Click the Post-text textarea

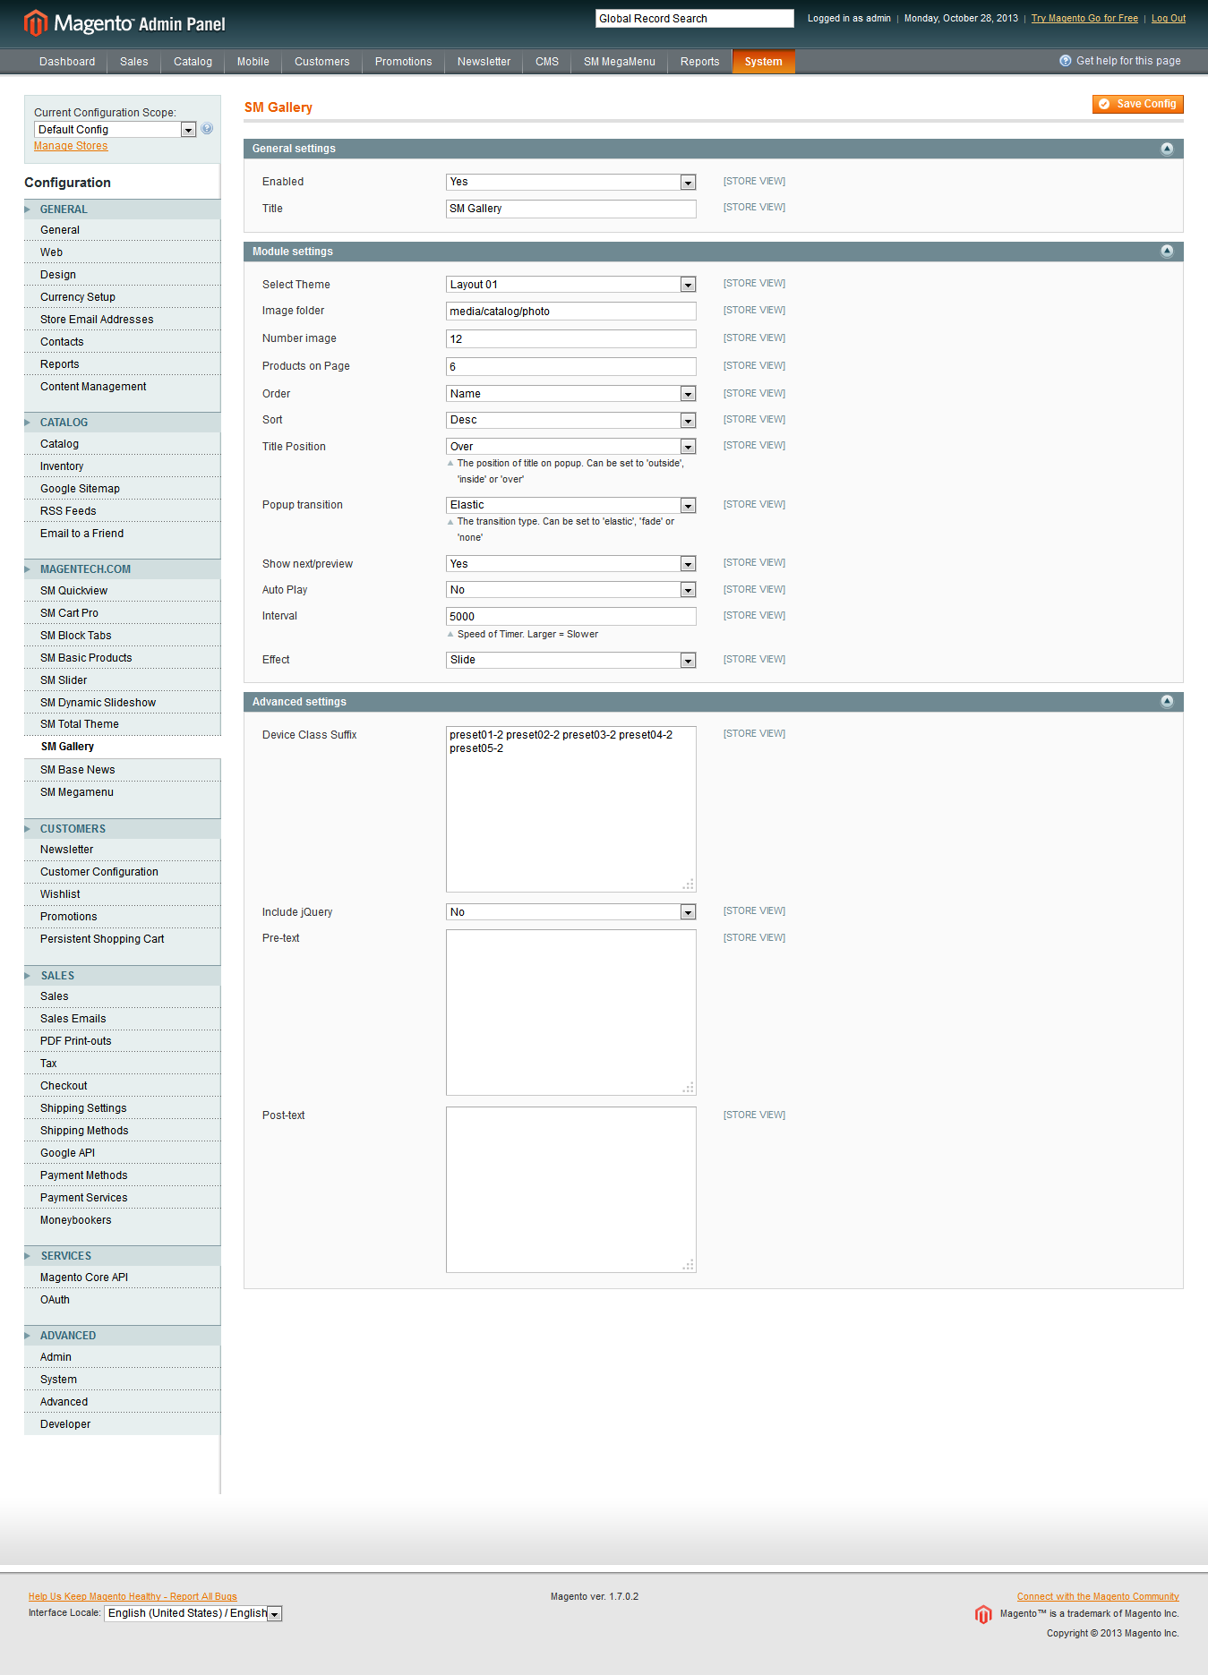click(571, 1190)
